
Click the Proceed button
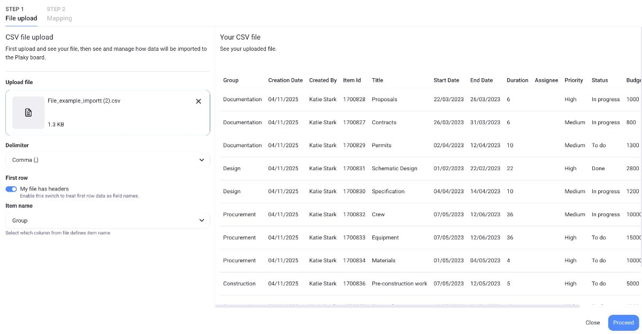tap(623, 322)
